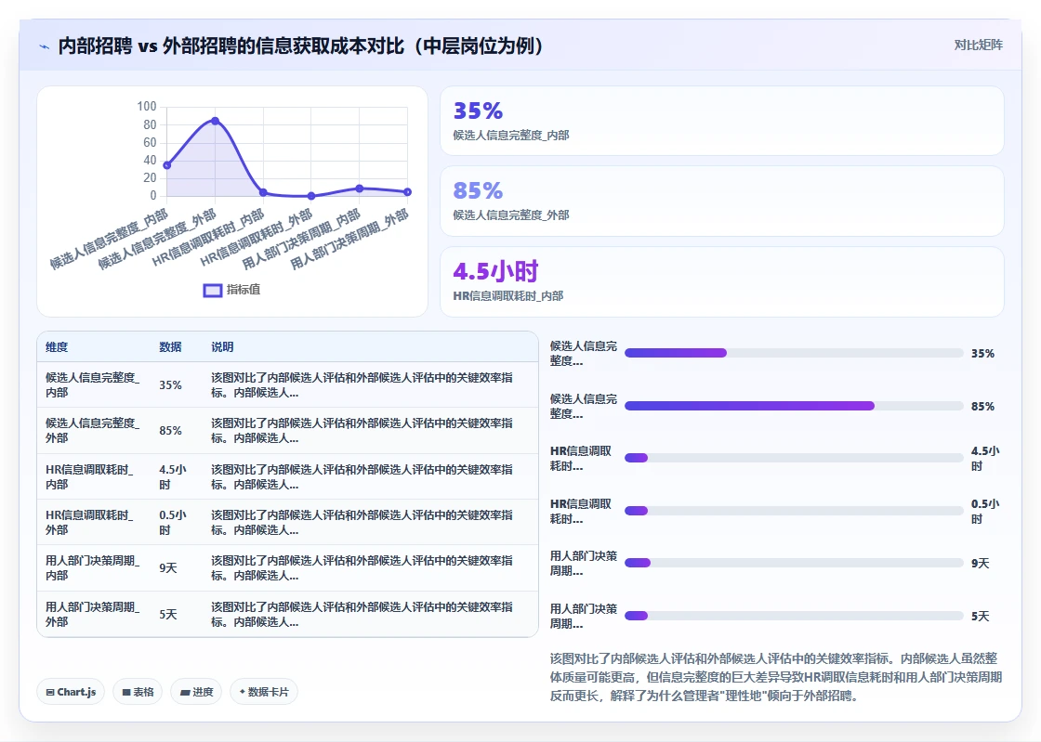This screenshot has width=1041, height=742.
Task: Click the 说明 table column header
Action: pos(222,346)
